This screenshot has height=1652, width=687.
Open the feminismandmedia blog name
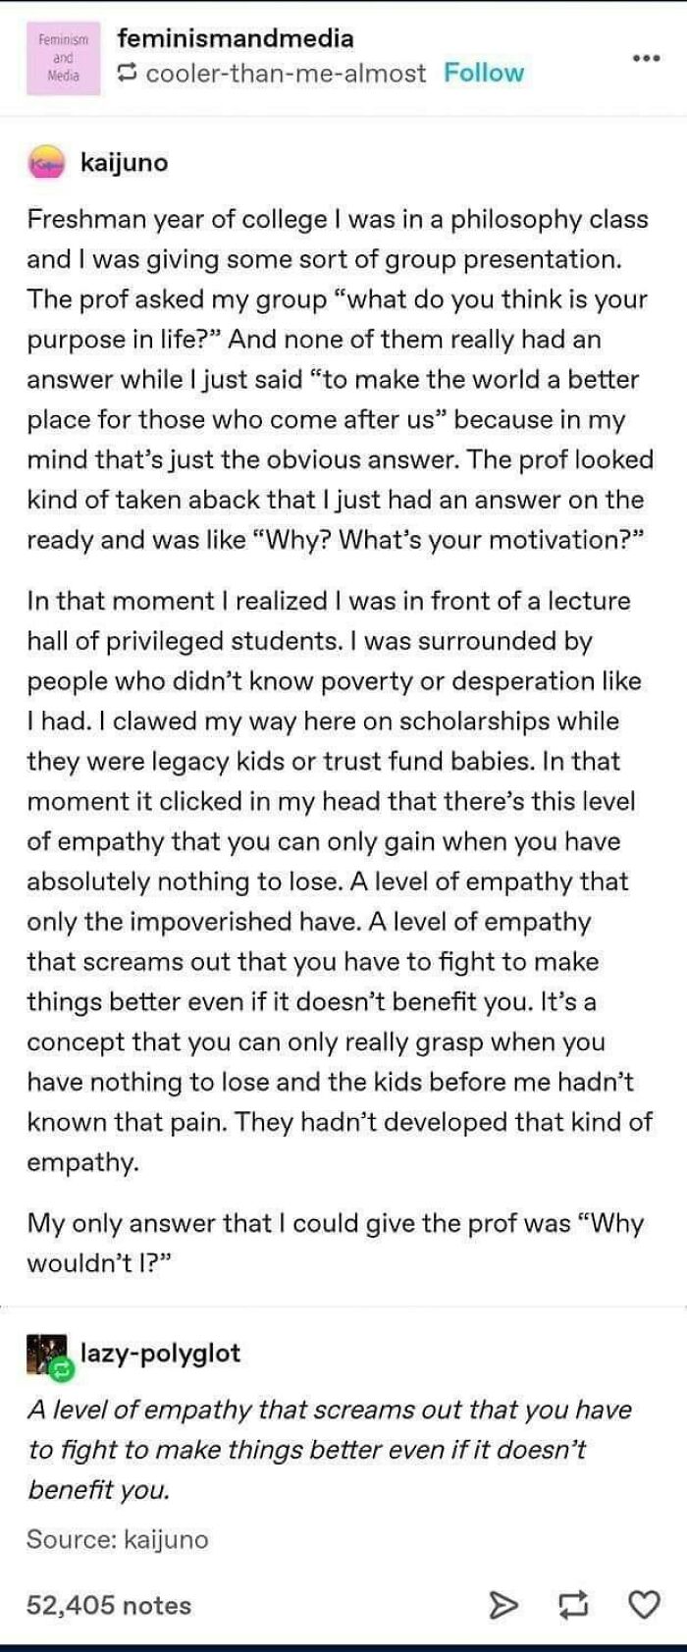[236, 41]
